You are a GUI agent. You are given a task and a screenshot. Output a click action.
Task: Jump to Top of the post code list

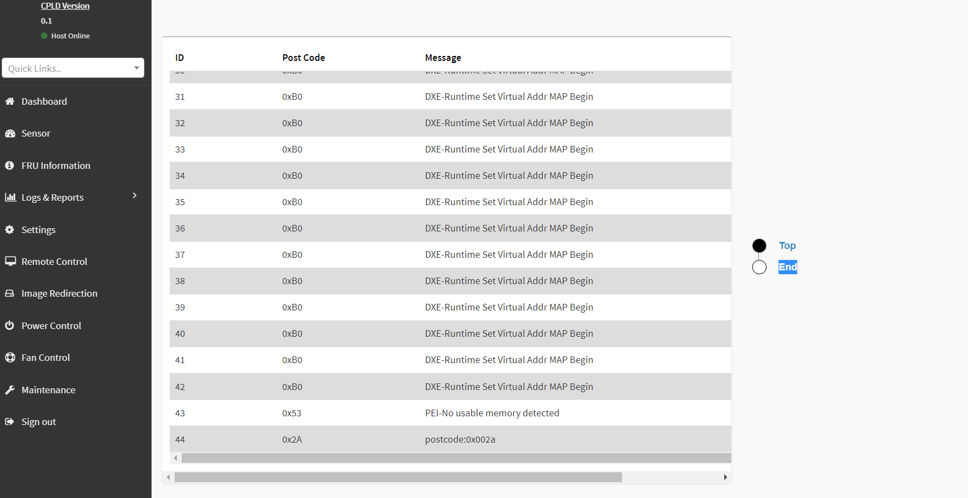(787, 246)
